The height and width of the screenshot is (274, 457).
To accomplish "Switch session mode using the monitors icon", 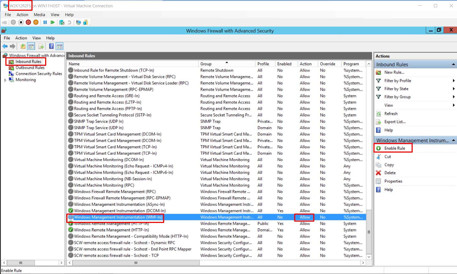I will click(78, 22).
